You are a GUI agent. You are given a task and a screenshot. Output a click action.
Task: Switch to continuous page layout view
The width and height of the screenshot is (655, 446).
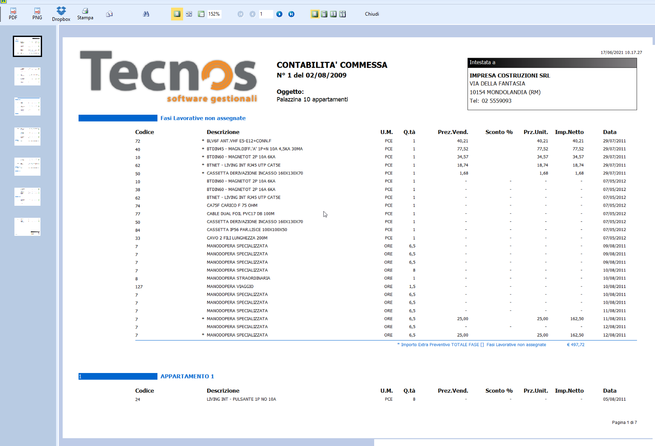[324, 14]
